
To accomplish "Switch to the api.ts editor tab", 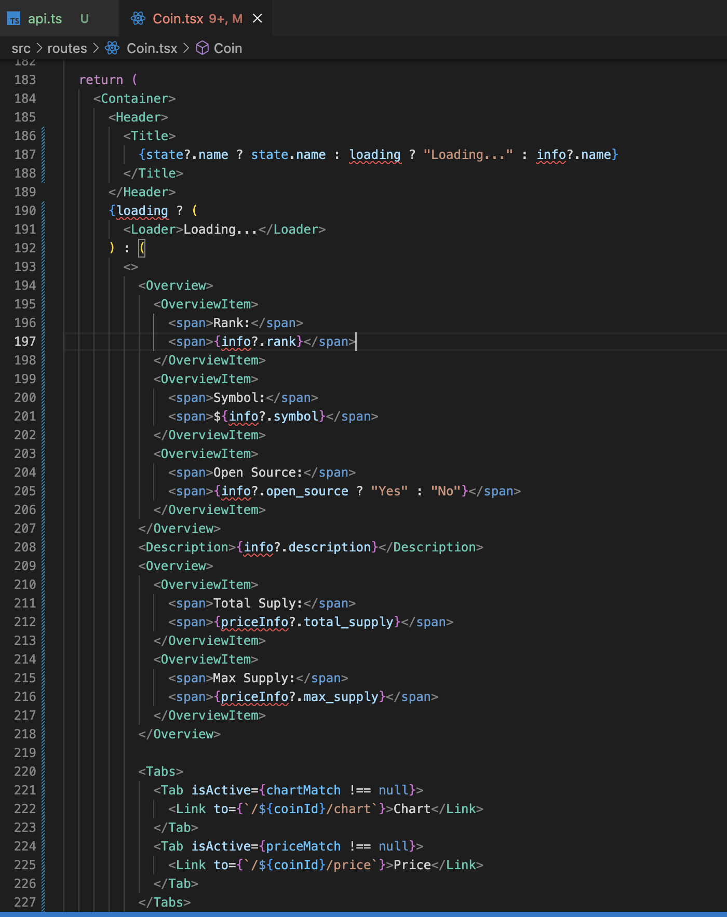I will point(58,19).
